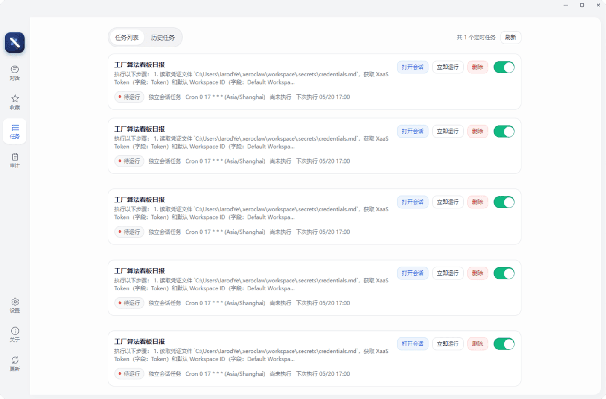
Task: Click 打开会话 on the first task card
Action: (x=413, y=67)
